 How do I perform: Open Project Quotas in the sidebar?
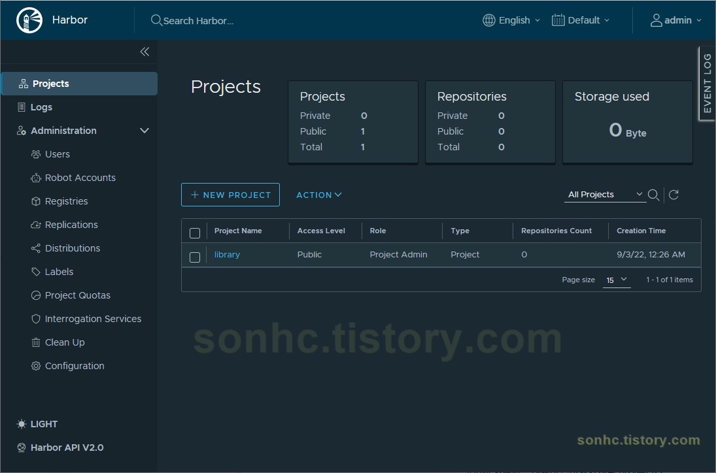[78, 295]
